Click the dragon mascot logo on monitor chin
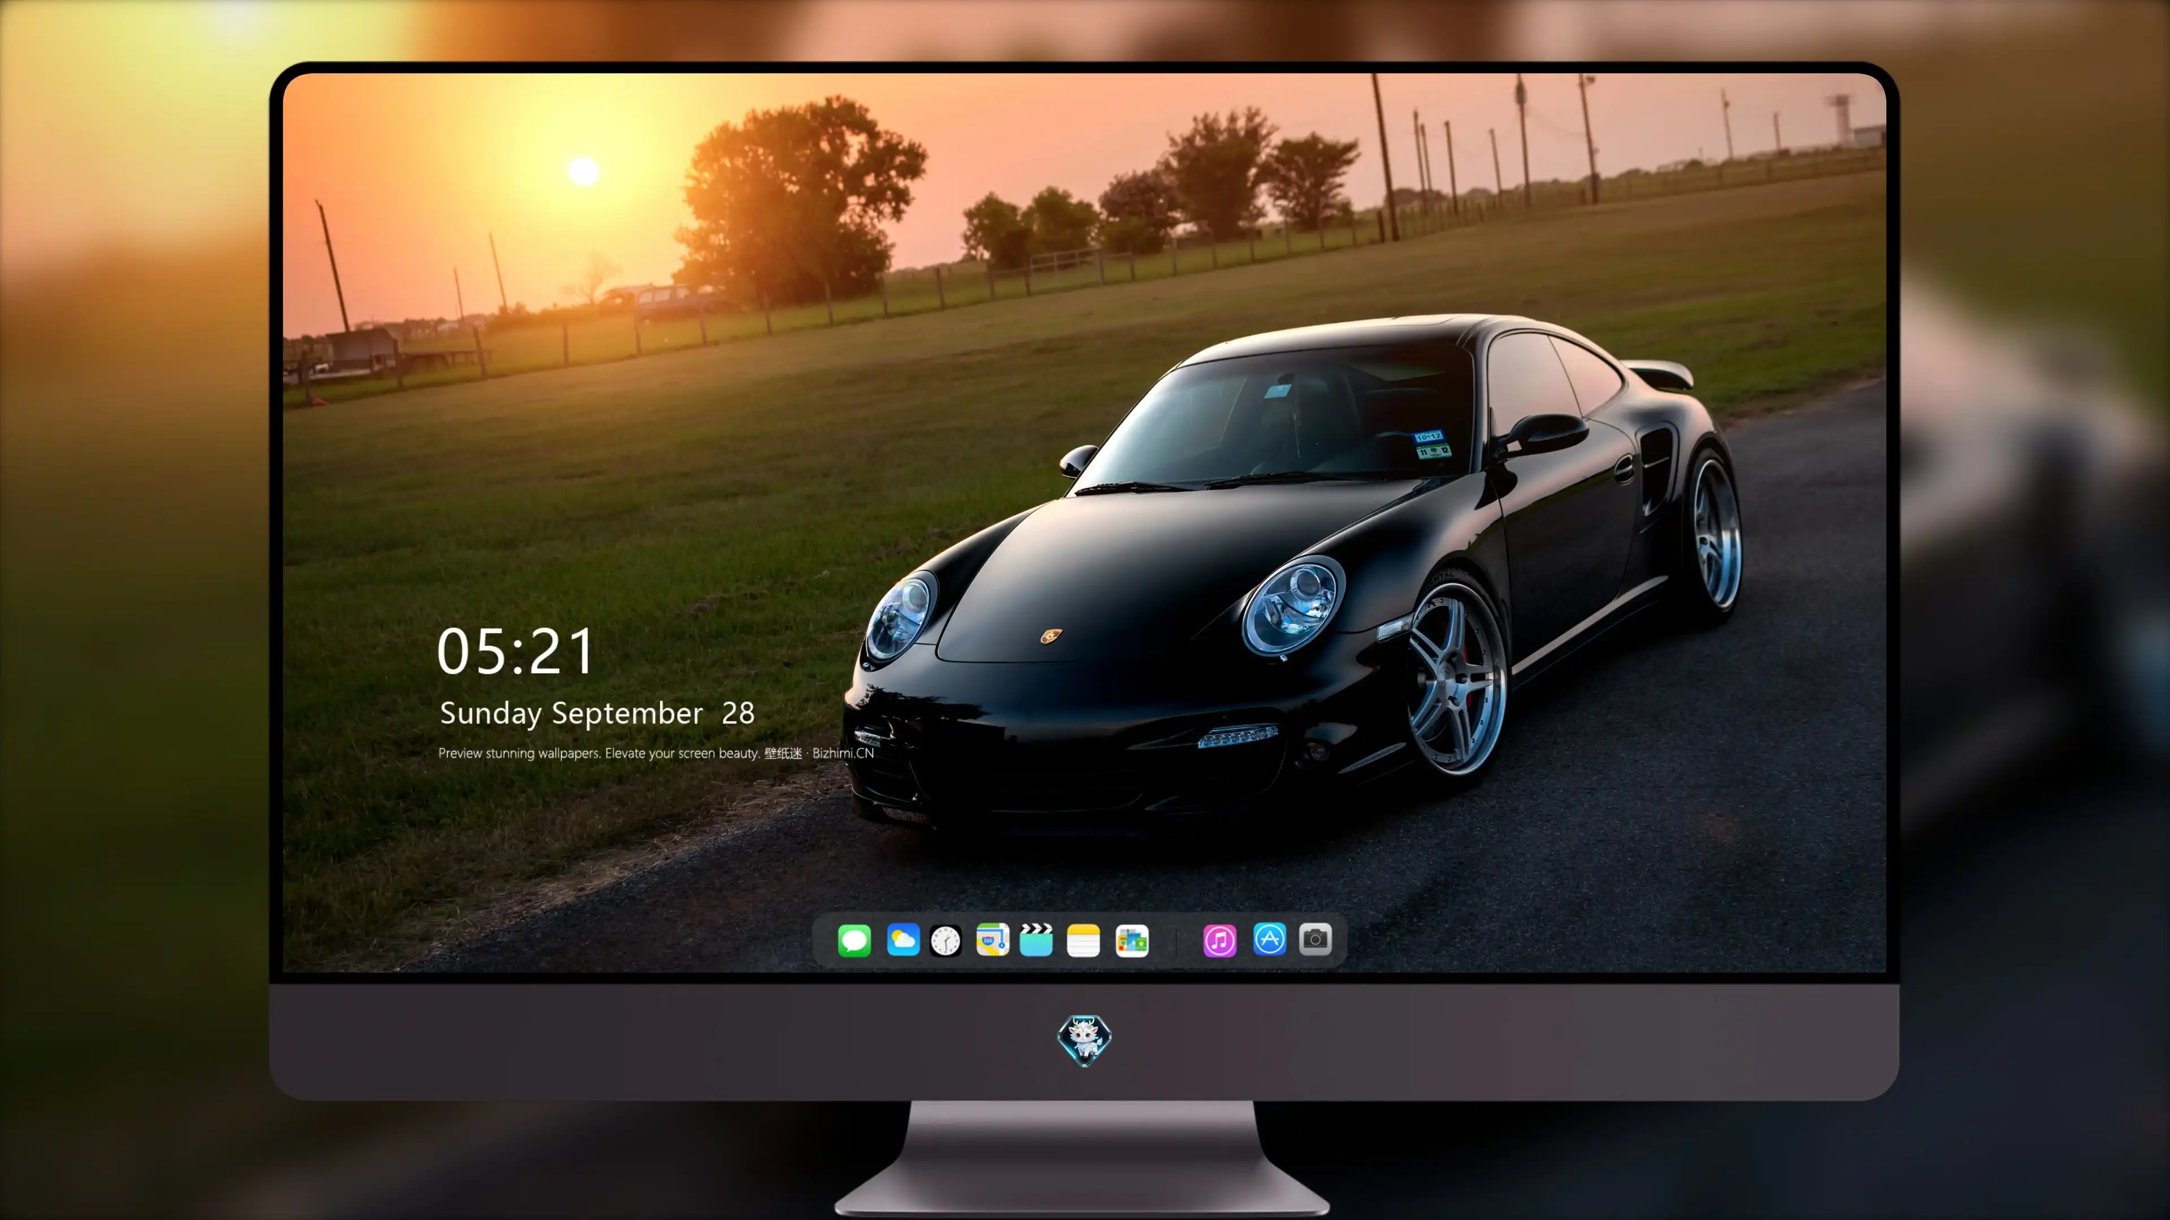Image resolution: width=2170 pixels, height=1220 pixels. tap(1084, 1040)
